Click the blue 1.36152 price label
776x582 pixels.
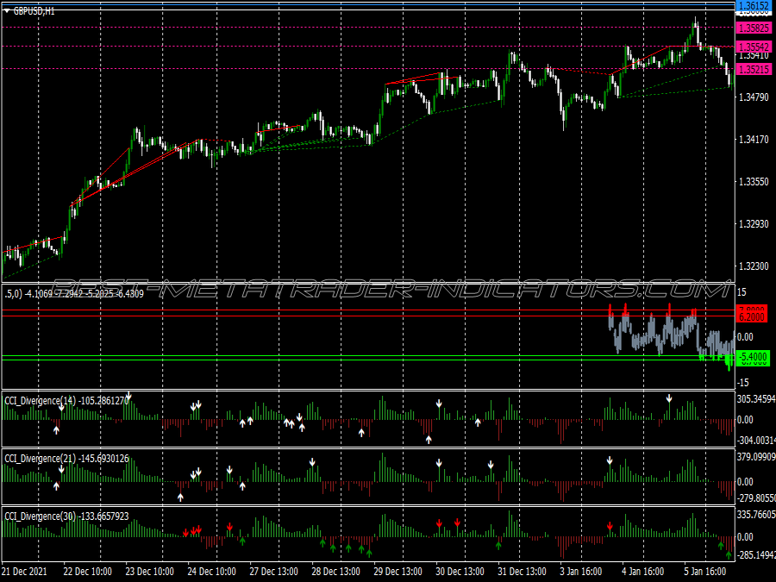(x=754, y=6)
